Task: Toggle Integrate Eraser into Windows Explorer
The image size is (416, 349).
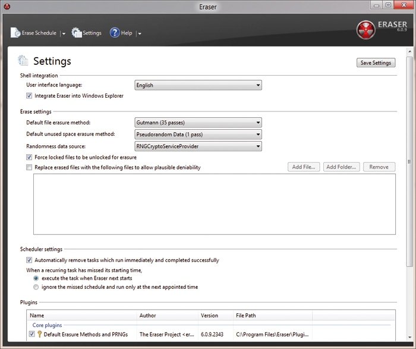Action: [29, 96]
